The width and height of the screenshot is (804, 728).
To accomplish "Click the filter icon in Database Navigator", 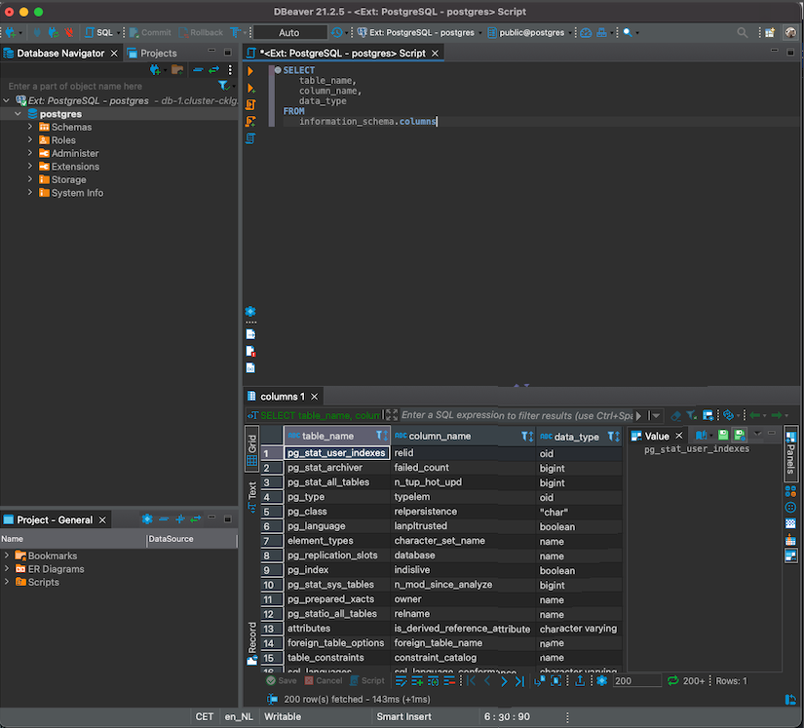I will click(x=223, y=86).
